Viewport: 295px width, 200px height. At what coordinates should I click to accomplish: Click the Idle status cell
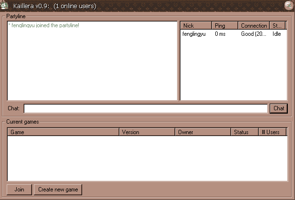(x=277, y=34)
